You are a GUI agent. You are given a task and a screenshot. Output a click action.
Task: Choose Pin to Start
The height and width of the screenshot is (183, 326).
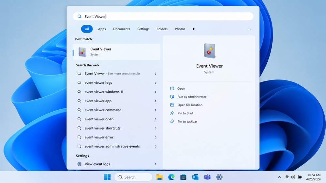tap(185, 113)
